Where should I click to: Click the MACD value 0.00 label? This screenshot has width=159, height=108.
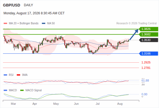click(x=144, y=94)
